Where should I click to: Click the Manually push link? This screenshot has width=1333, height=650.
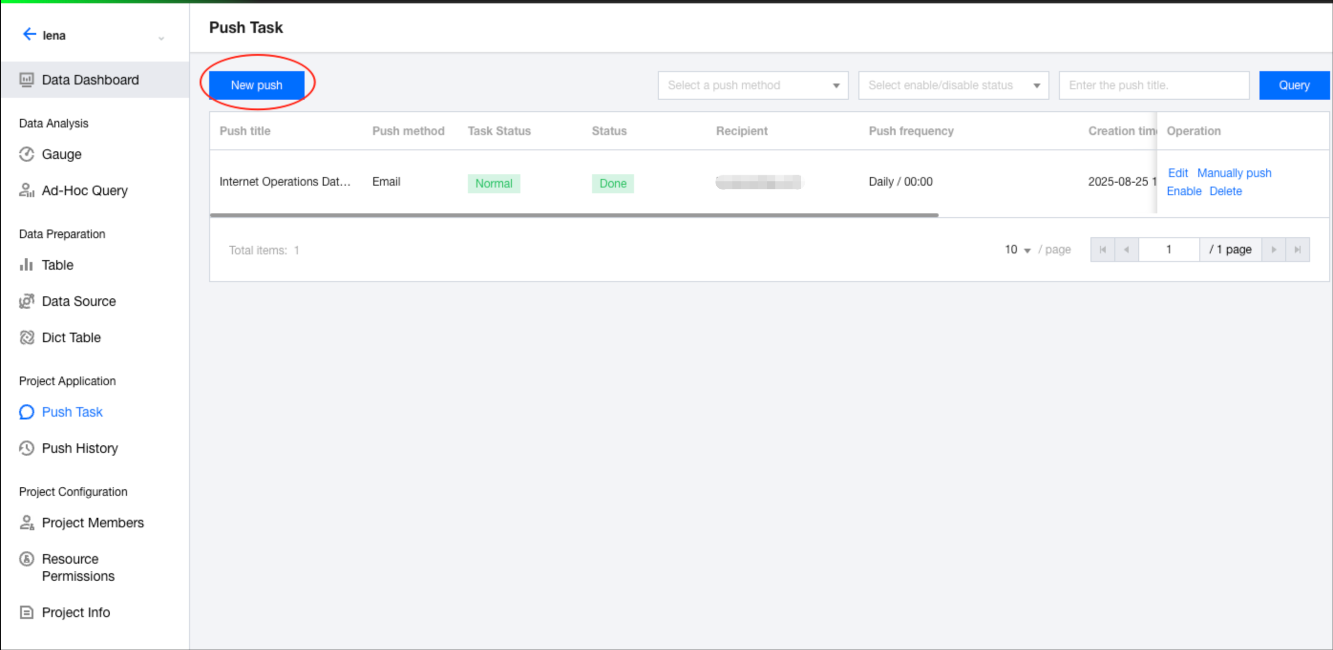[1234, 173]
